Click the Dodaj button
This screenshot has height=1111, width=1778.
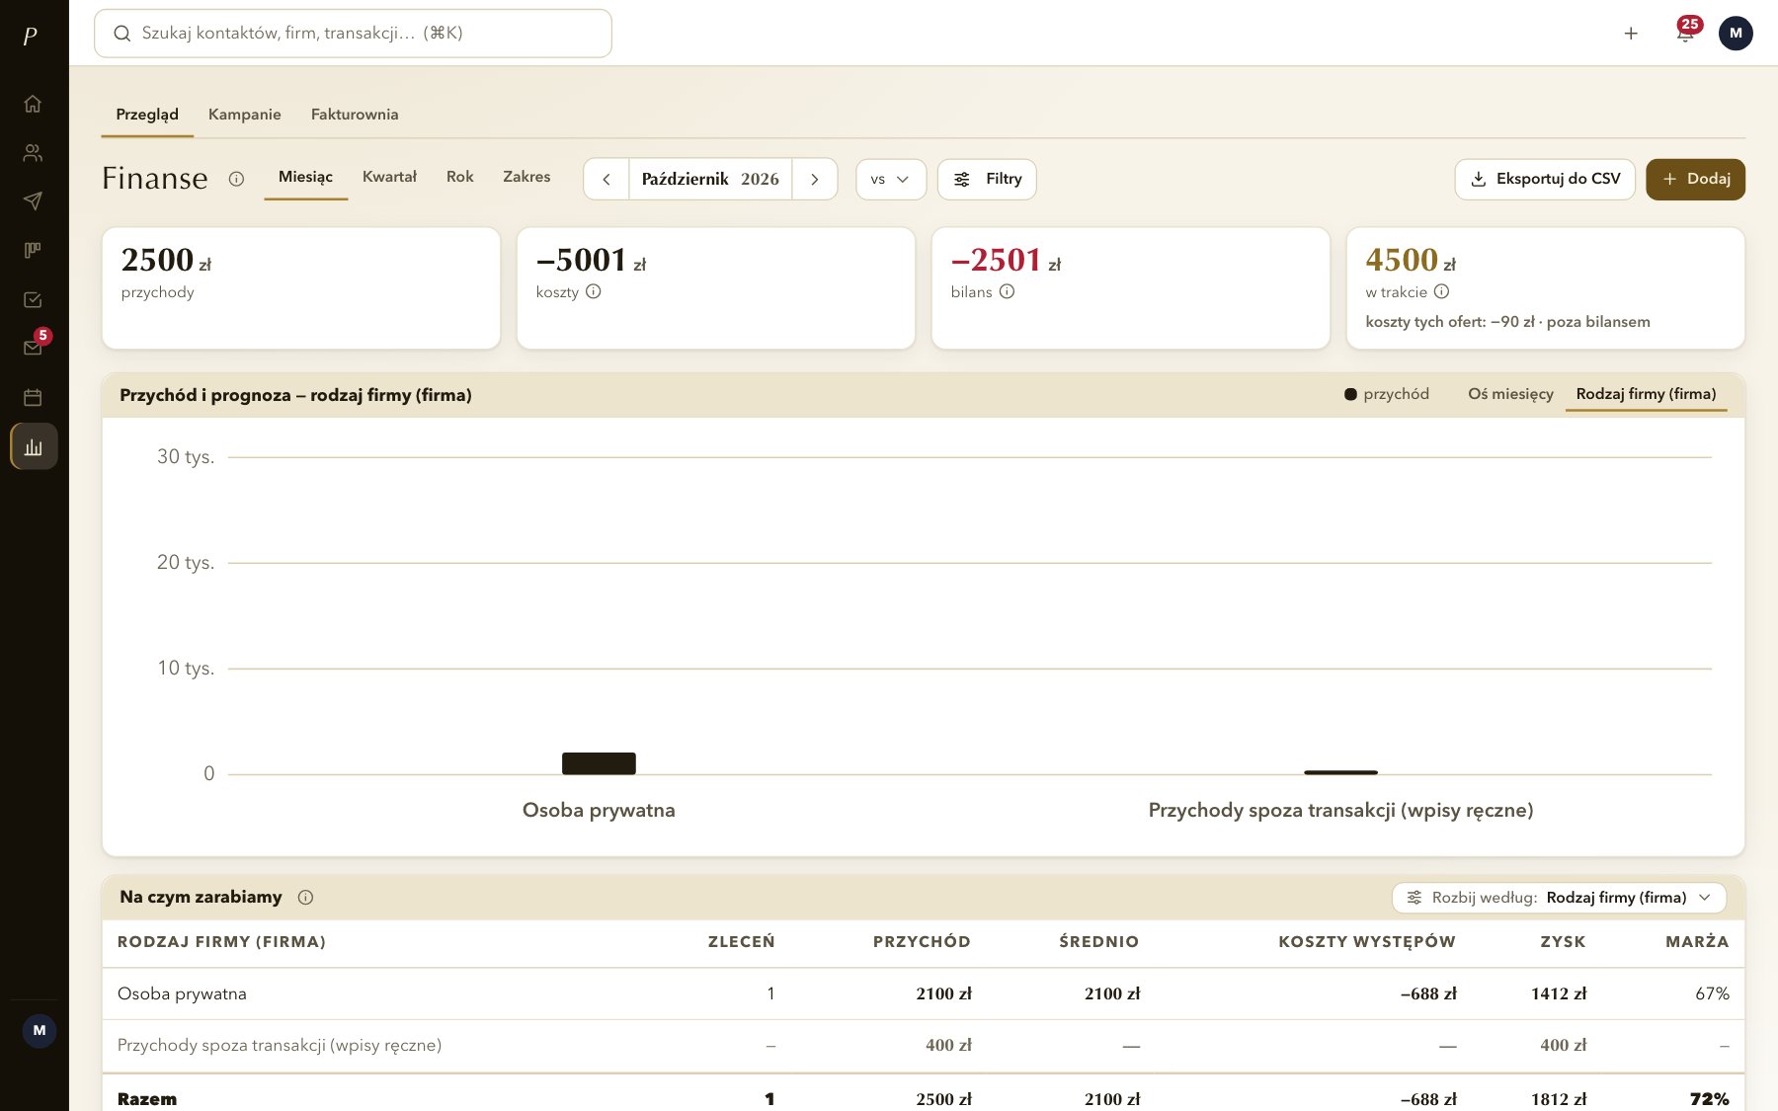[1695, 179]
